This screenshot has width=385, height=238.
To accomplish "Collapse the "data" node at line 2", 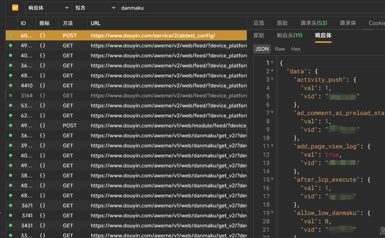I will 272,71.
